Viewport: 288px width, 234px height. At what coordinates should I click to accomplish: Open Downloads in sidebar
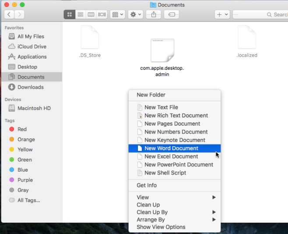pyautogui.click(x=32, y=87)
